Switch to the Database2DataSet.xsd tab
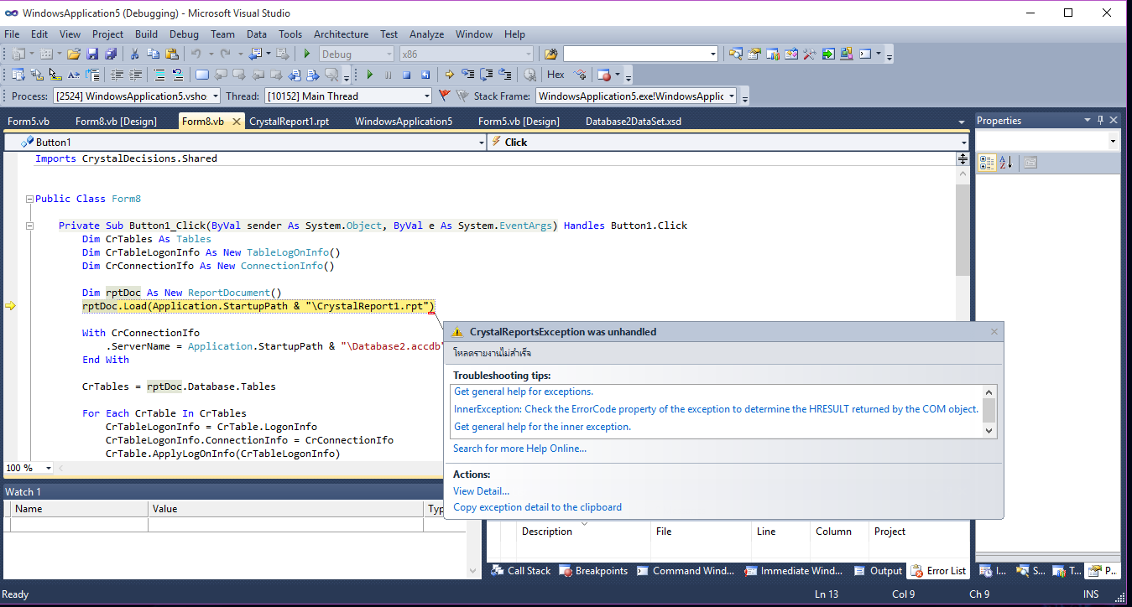Screen dimensions: 1132x607 pos(633,122)
